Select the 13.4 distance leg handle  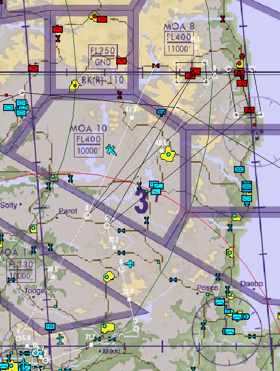point(129,299)
